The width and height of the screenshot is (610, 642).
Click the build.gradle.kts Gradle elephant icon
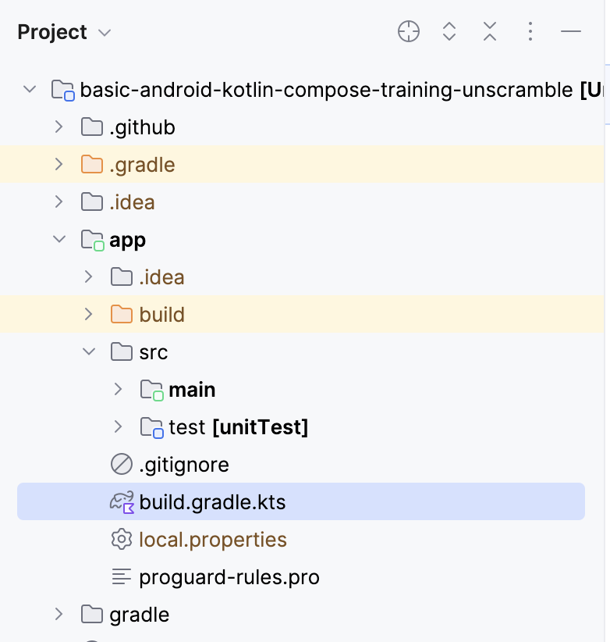122,501
